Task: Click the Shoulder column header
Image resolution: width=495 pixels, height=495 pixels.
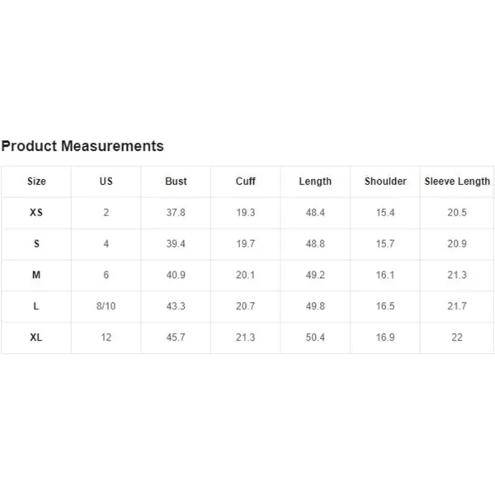Action: coord(385,181)
